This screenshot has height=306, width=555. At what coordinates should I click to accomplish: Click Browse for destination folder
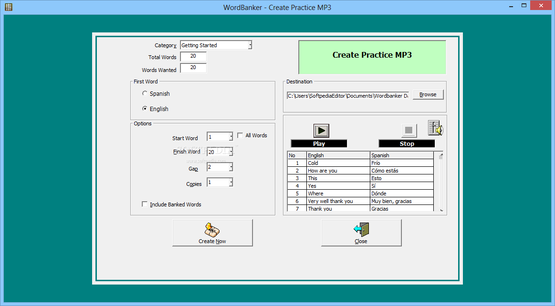(x=428, y=95)
